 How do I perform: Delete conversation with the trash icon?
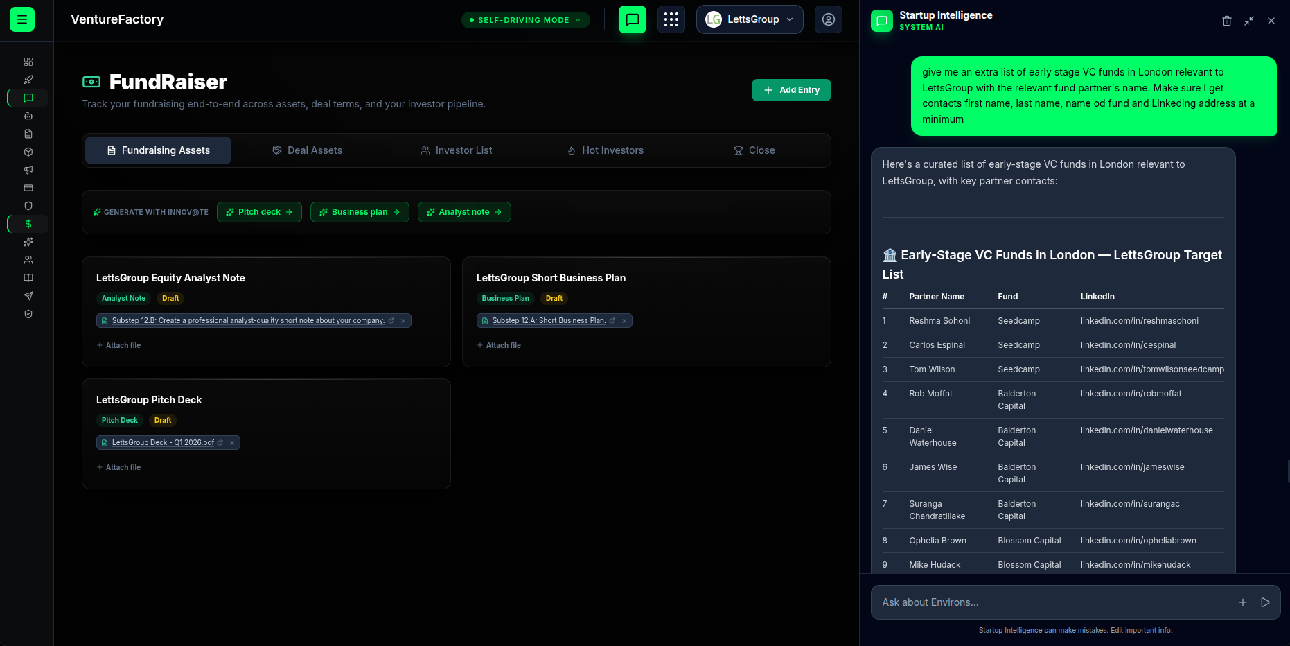(x=1227, y=21)
